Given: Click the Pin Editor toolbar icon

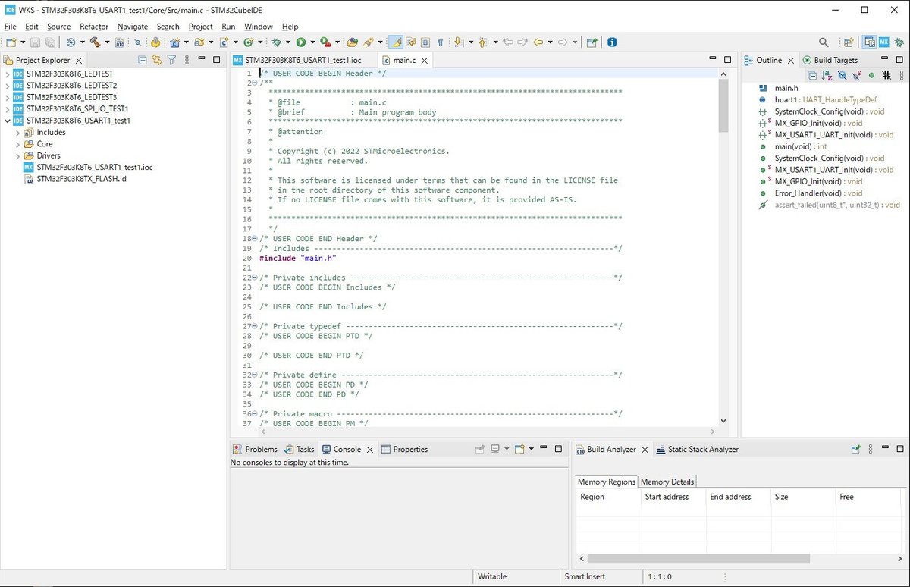Looking at the screenshot, I should [x=591, y=42].
